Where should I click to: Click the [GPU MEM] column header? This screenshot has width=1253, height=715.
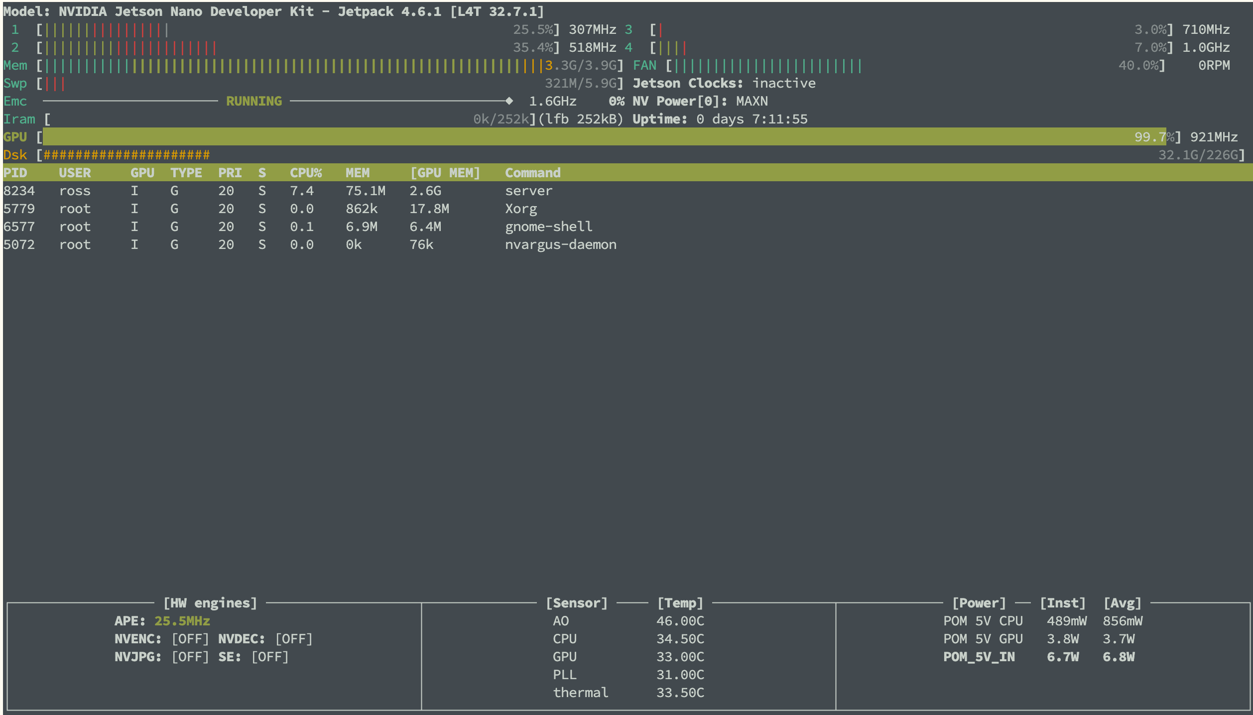pos(445,173)
